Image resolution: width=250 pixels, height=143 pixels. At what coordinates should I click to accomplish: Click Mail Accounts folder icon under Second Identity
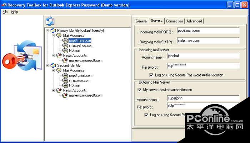click(x=59, y=70)
